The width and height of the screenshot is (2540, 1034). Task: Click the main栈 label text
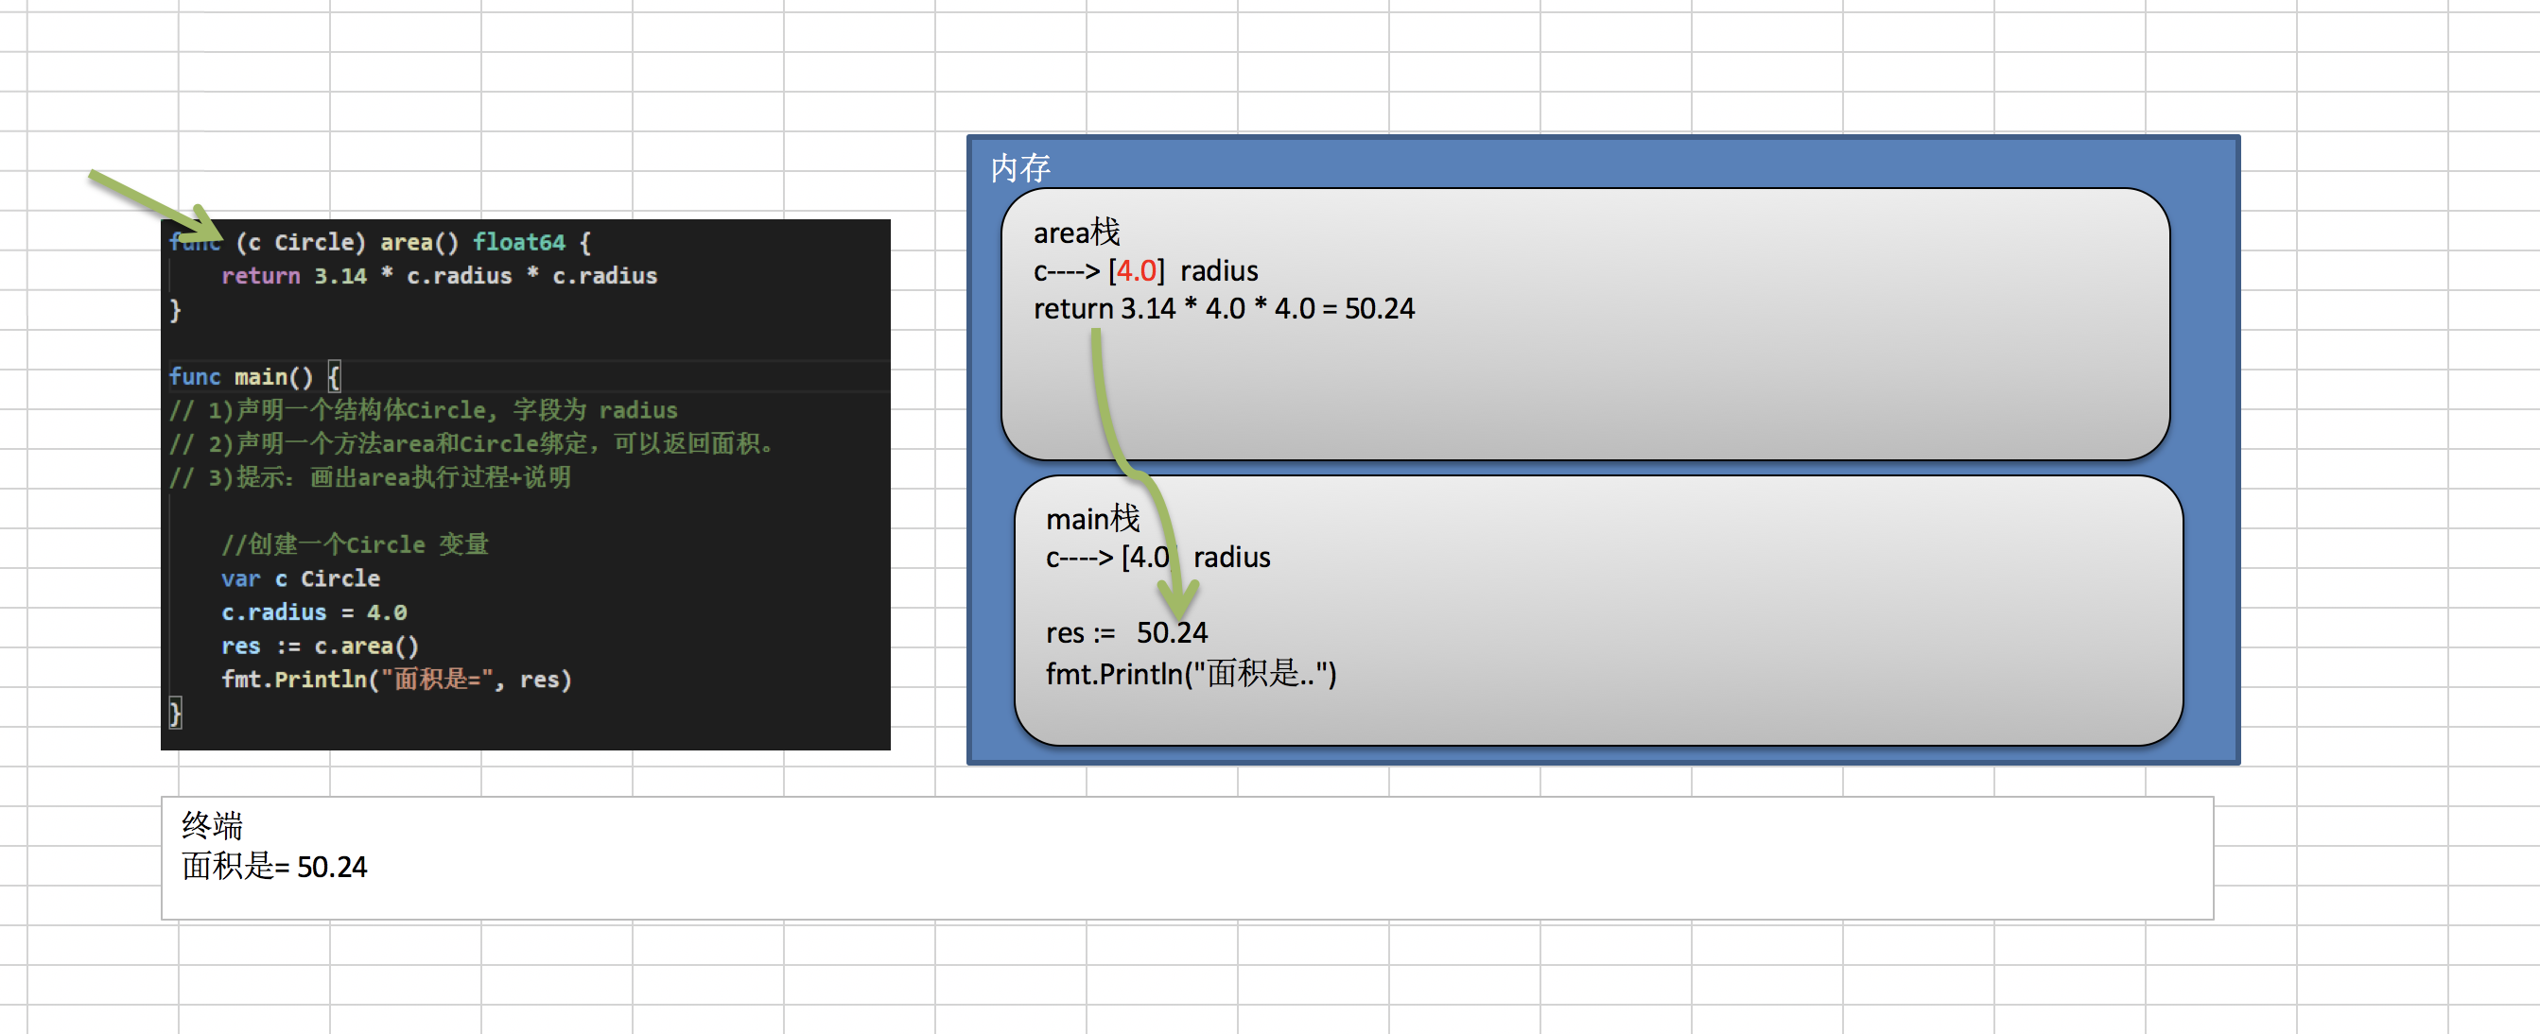tap(1091, 519)
